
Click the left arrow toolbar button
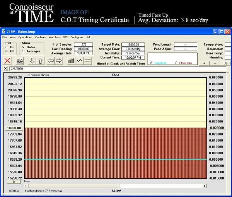point(51,61)
